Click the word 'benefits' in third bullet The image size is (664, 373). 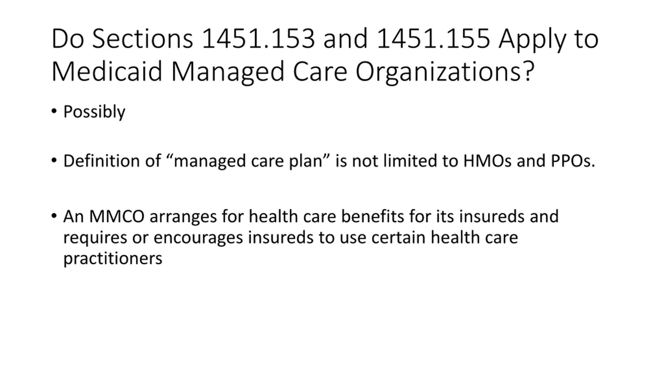pyautogui.click(x=372, y=216)
